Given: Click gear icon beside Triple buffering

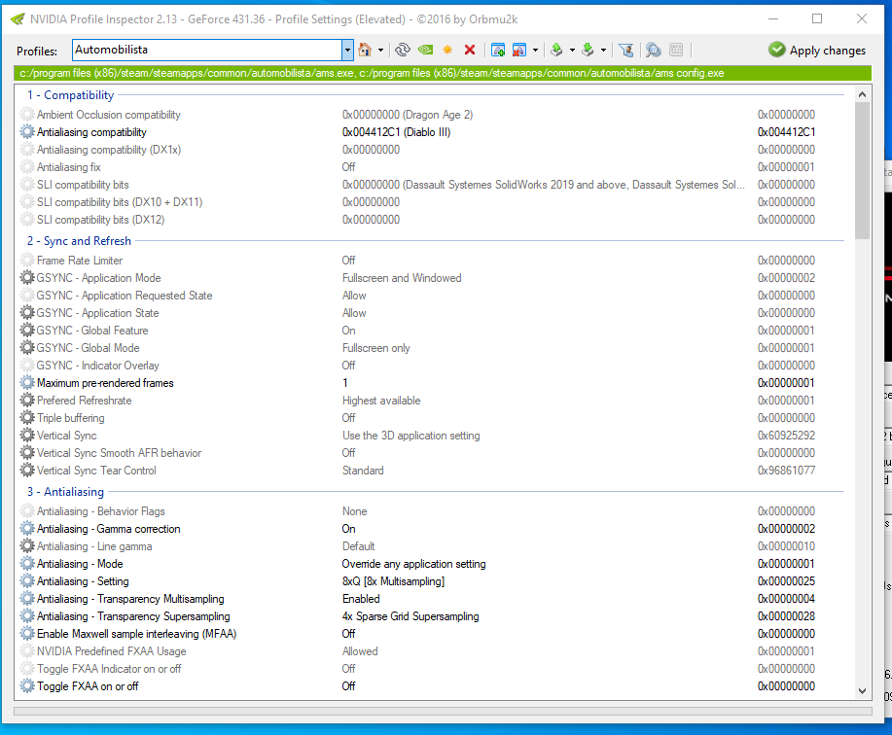Looking at the screenshot, I should (27, 418).
